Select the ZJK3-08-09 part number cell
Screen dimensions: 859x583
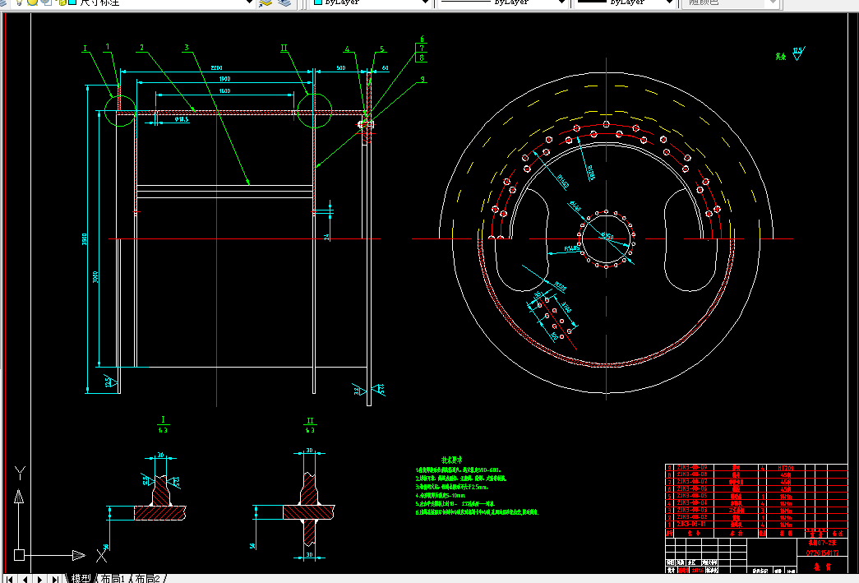692,468
